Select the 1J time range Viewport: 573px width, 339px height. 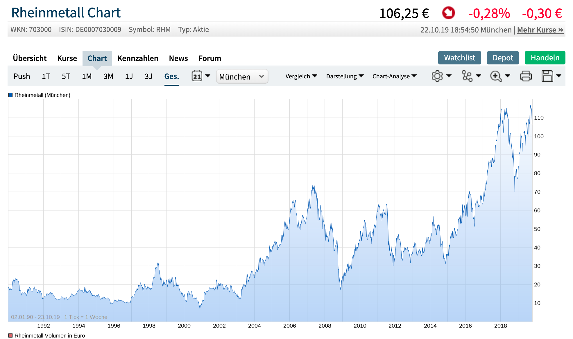129,76
